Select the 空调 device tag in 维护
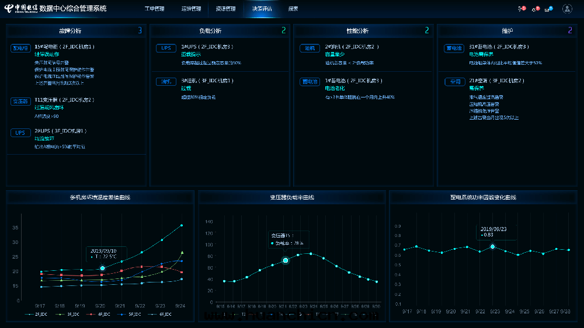Viewport: 584px width, 328px height. pos(453,82)
